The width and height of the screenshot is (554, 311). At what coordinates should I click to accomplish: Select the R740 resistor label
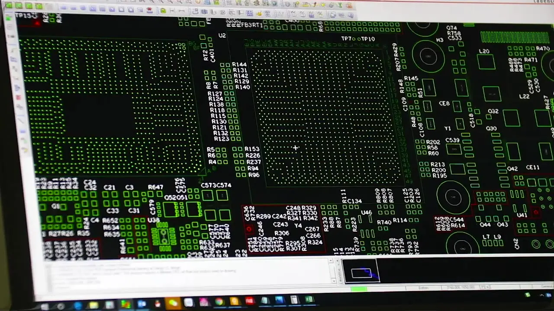click(384, 222)
